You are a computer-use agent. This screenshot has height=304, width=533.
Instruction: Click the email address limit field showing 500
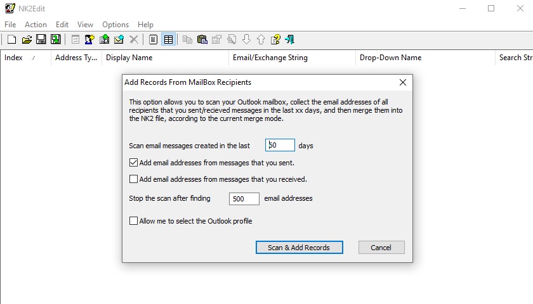(x=244, y=199)
